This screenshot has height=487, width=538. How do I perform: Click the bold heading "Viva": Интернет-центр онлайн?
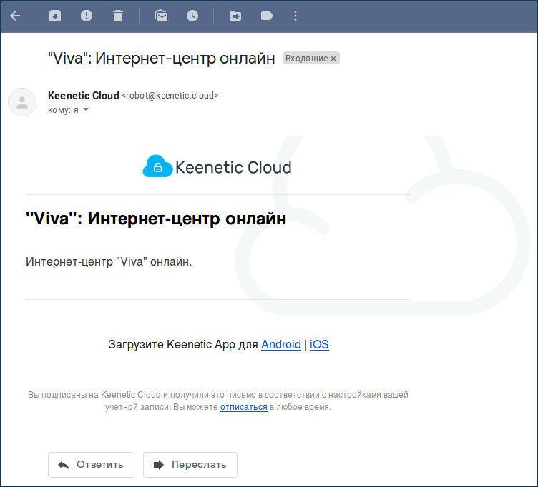click(x=156, y=219)
